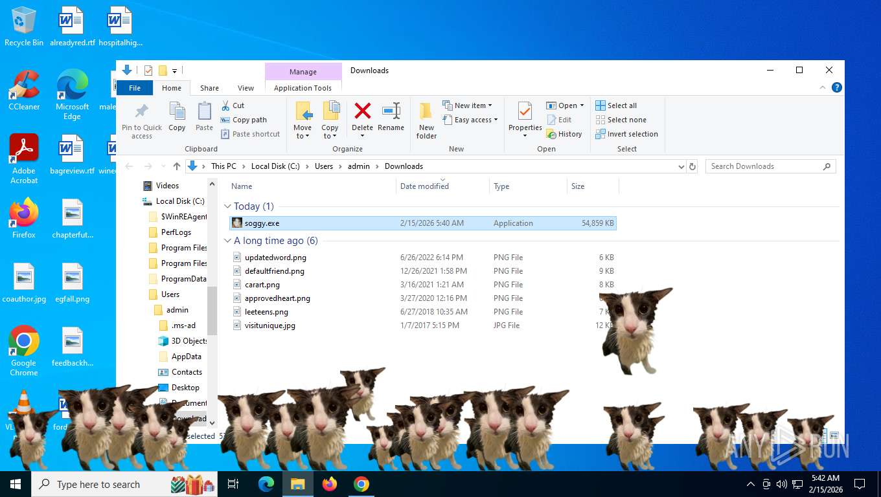Open the taskbar volume icon
Viewport: 881px width, 497px height.
click(x=781, y=484)
